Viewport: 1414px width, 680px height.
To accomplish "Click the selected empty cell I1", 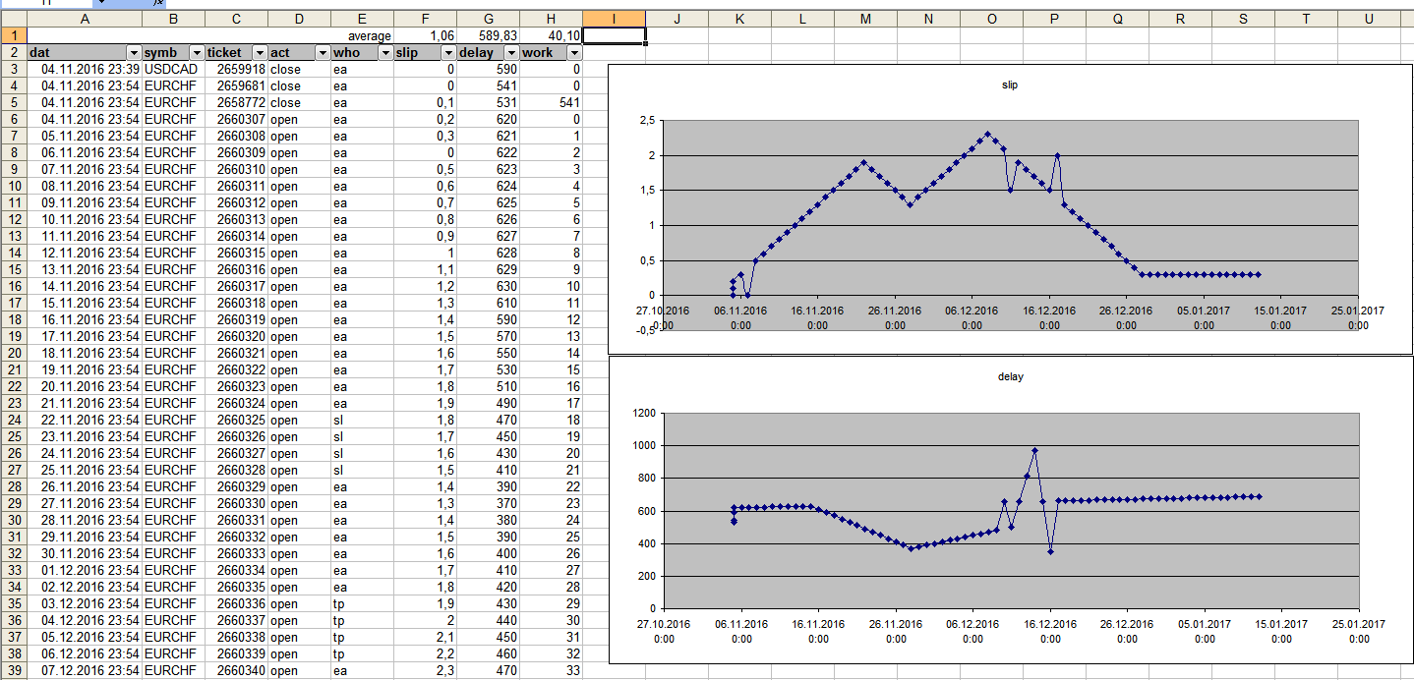I will 614,35.
